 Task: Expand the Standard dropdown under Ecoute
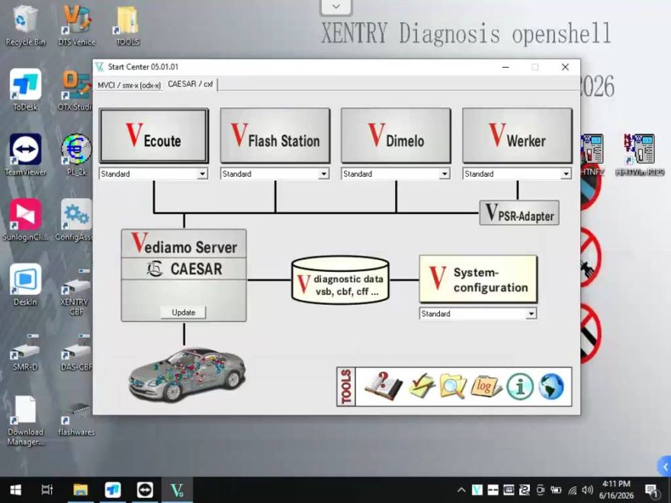(x=202, y=174)
